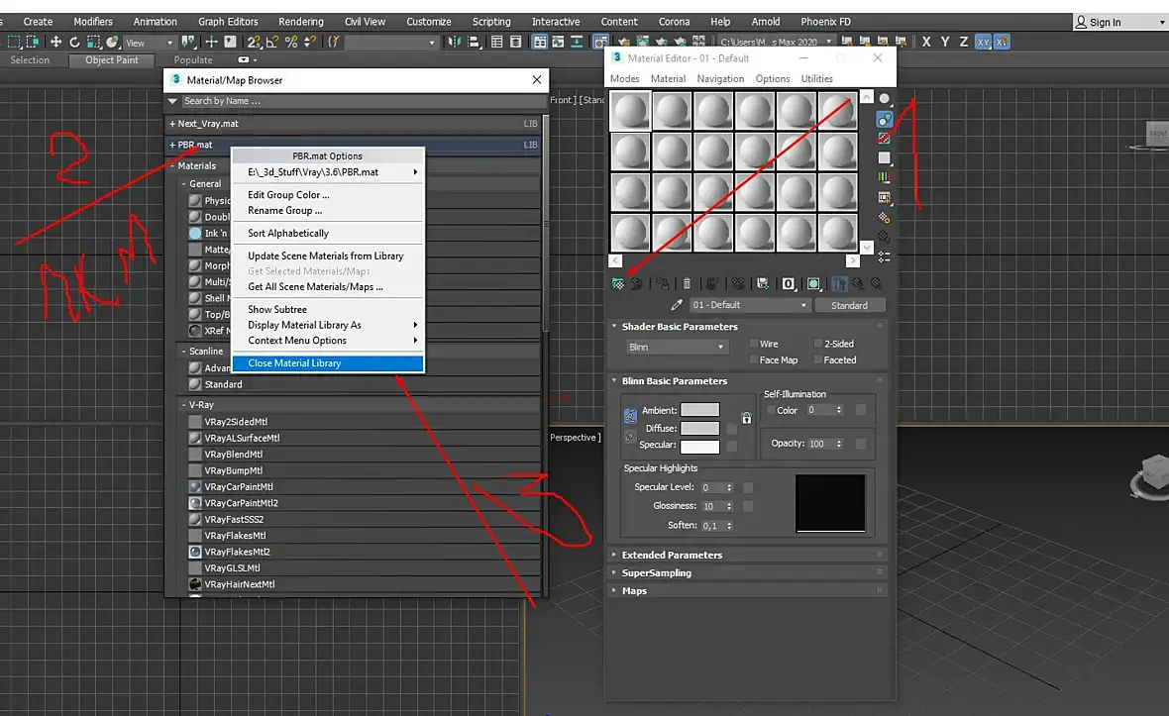Pick material from object eyedropper

[677, 305]
